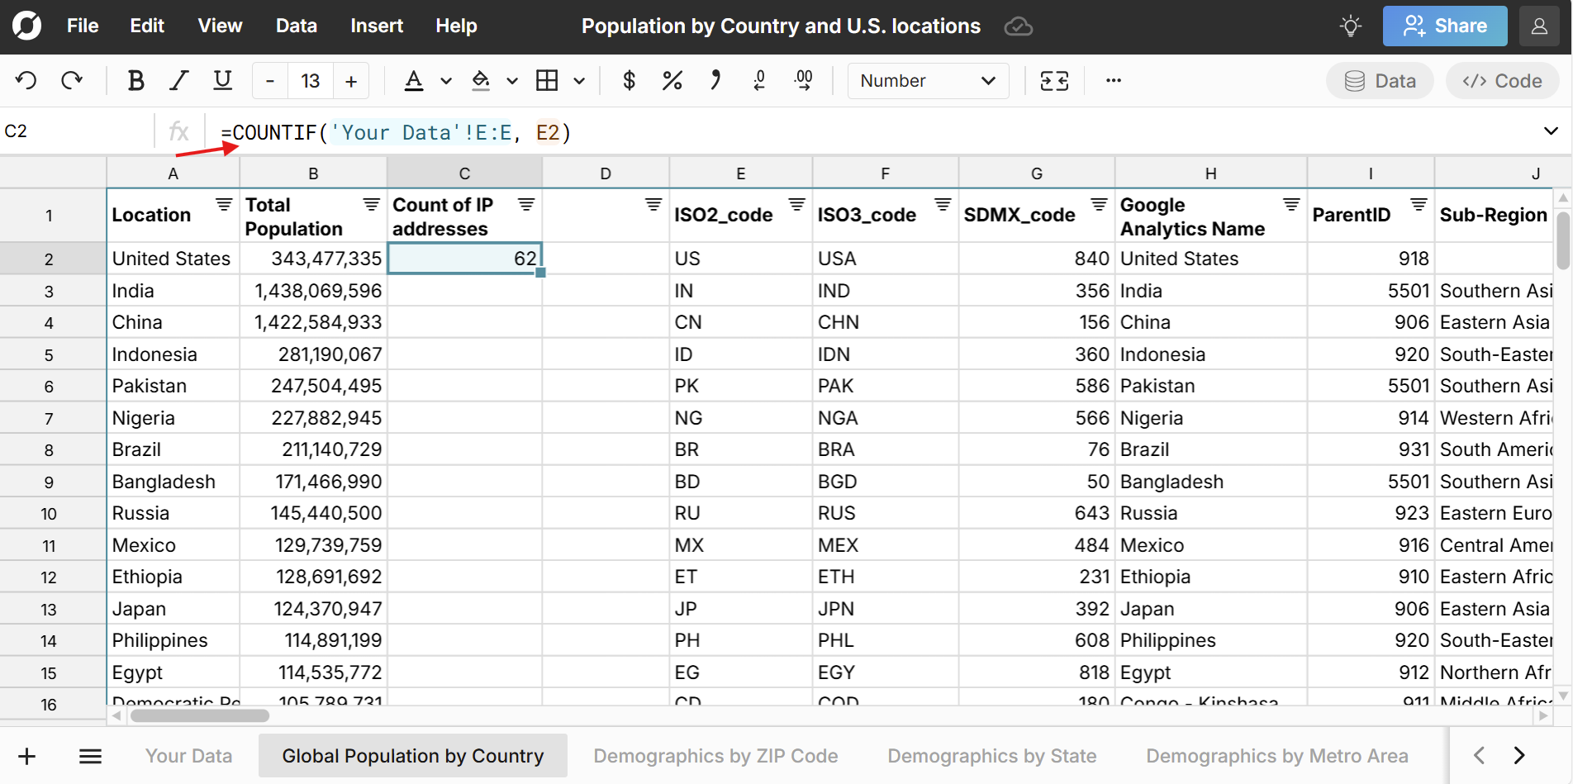Open the Code panel button
The image size is (1573, 784).
tap(1501, 81)
